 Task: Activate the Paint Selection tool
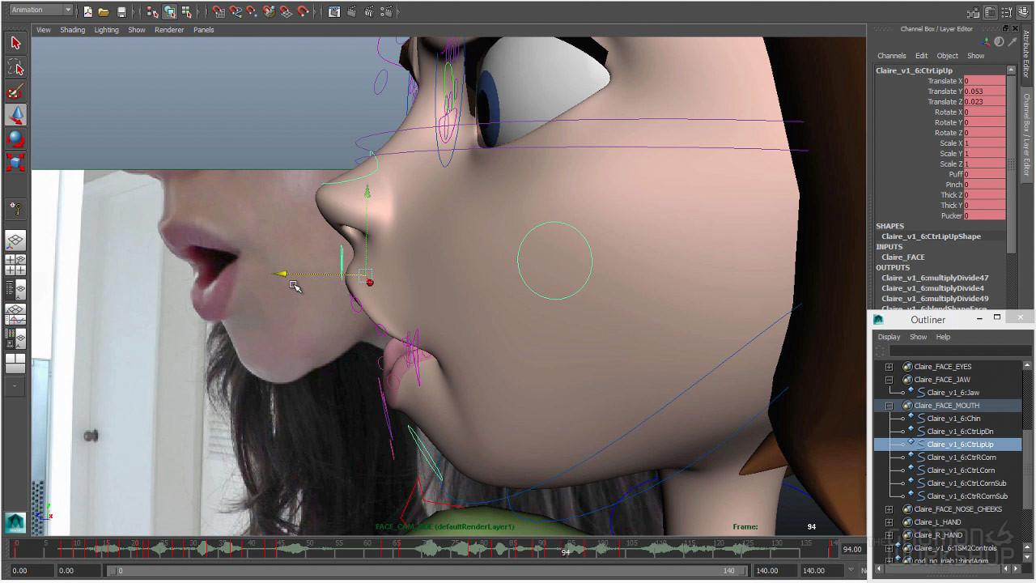coord(15,91)
